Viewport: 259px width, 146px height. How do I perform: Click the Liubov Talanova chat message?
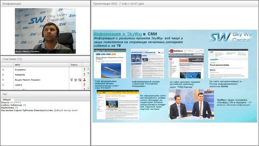[x=13, y=105]
